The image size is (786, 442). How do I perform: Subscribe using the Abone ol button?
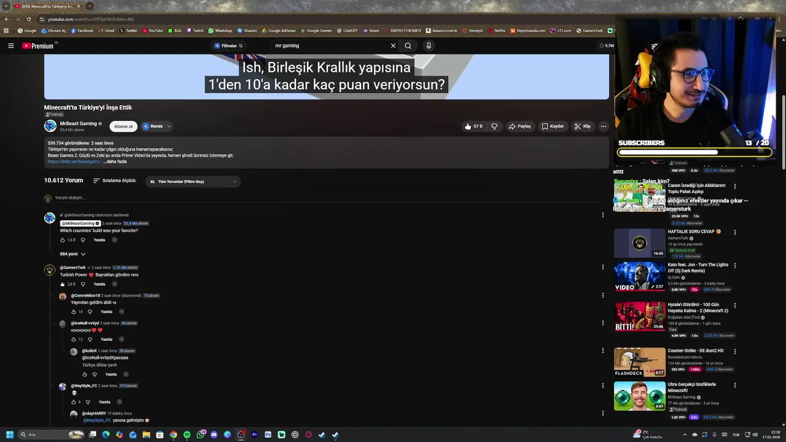pyautogui.click(x=123, y=126)
